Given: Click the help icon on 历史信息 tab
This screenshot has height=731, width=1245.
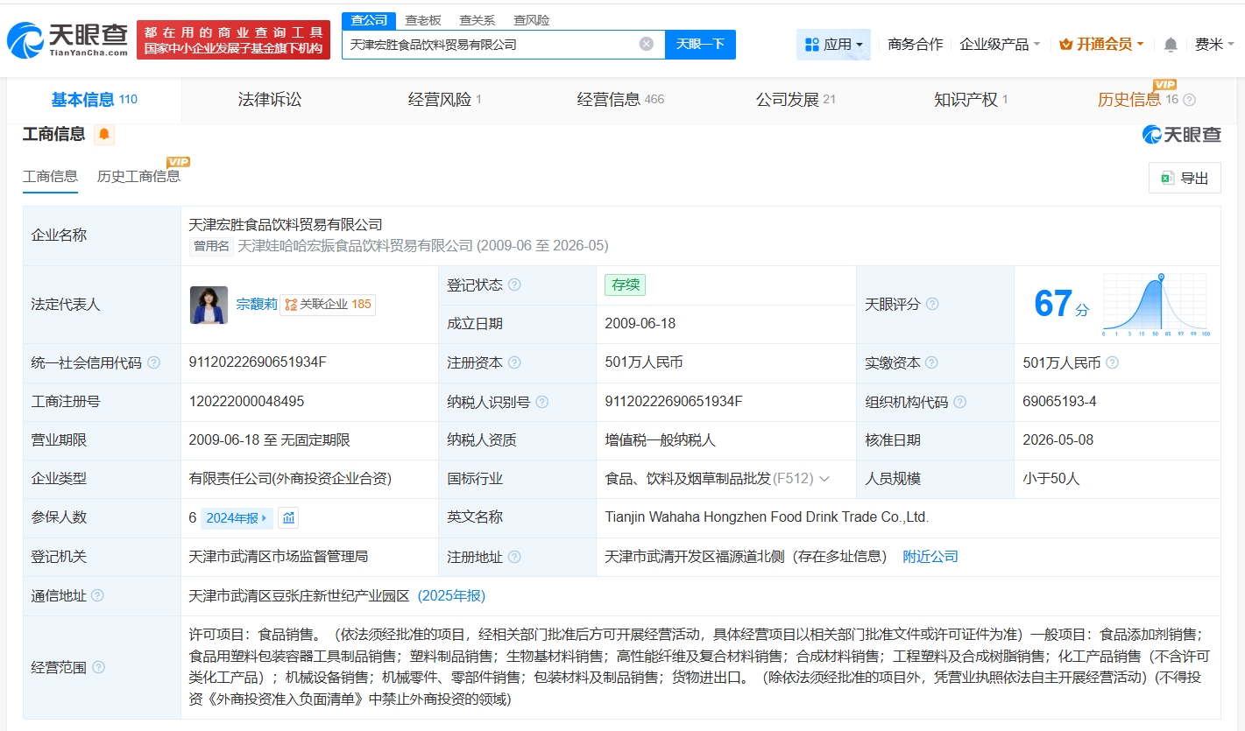Looking at the screenshot, I should pyautogui.click(x=1189, y=100).
